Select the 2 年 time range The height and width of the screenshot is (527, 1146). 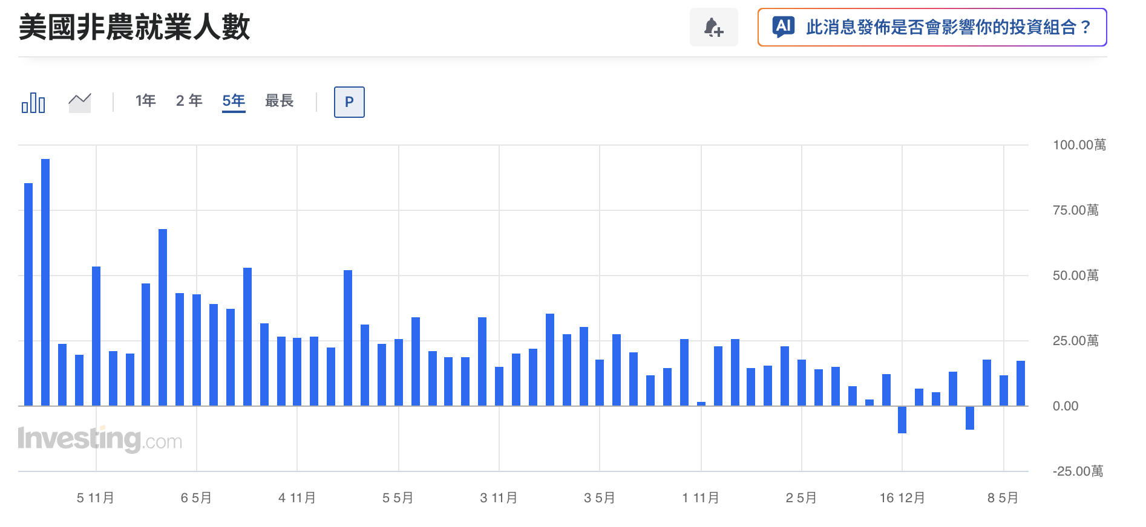[x=189, y=100]
